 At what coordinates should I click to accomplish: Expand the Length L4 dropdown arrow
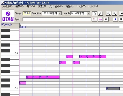click(88, 13)
